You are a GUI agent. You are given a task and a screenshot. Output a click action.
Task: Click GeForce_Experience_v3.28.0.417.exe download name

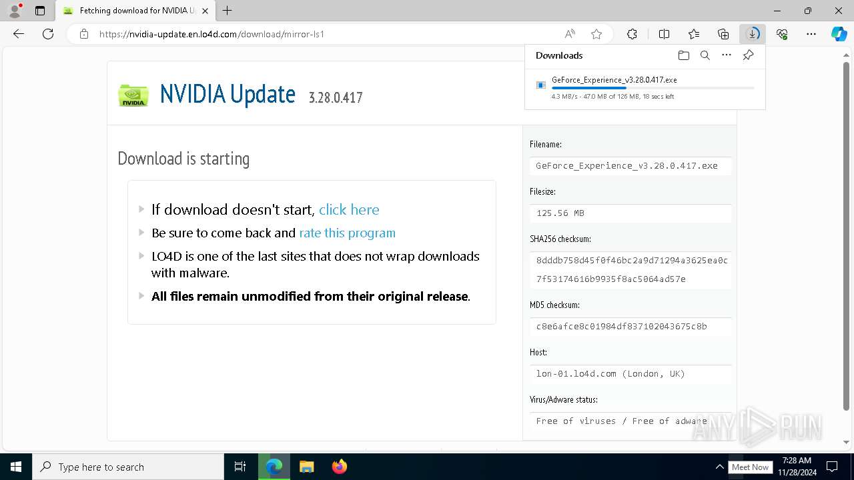pos(614,80)
